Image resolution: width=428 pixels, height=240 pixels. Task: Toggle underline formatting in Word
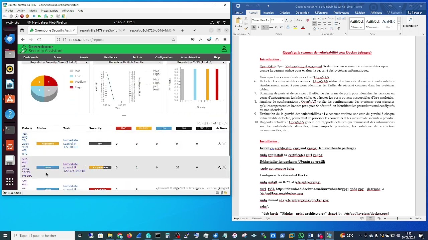coord(263,27)
